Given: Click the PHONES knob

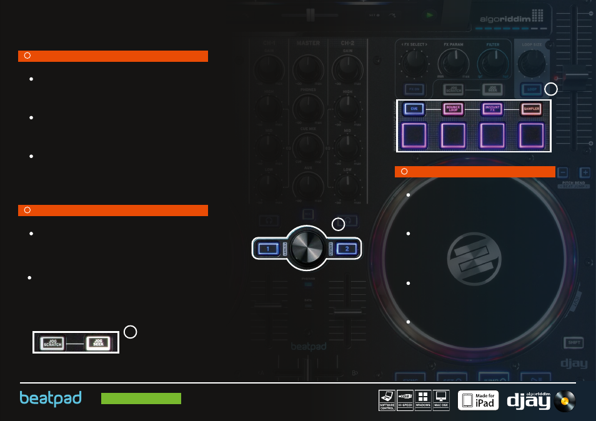Looking at the screenshot, I should coord(308,108).
